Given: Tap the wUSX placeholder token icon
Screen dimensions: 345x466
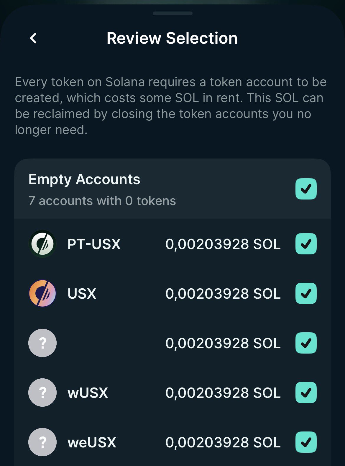Looking at the screenshot, I should click(x=42, y=393).
